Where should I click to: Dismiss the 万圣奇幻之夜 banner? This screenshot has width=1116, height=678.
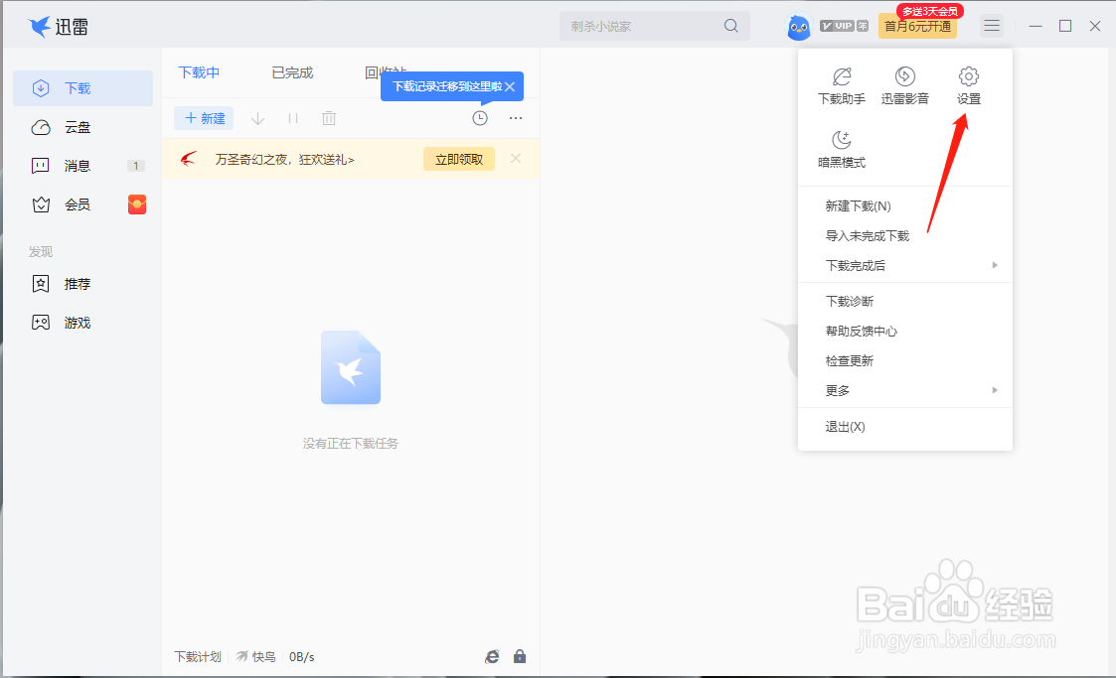pos(516,159)
